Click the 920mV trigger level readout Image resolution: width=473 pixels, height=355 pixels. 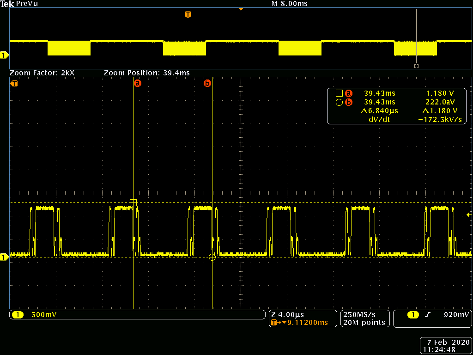click(x=457, y=315)
